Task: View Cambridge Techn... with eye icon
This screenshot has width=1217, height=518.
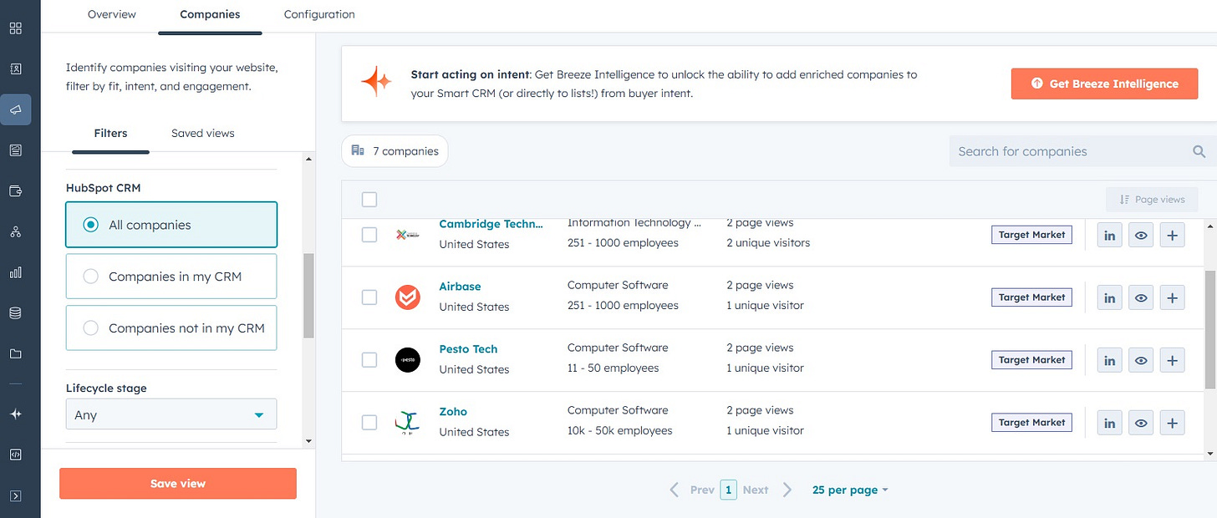Action: click(x=1141, y=236)
